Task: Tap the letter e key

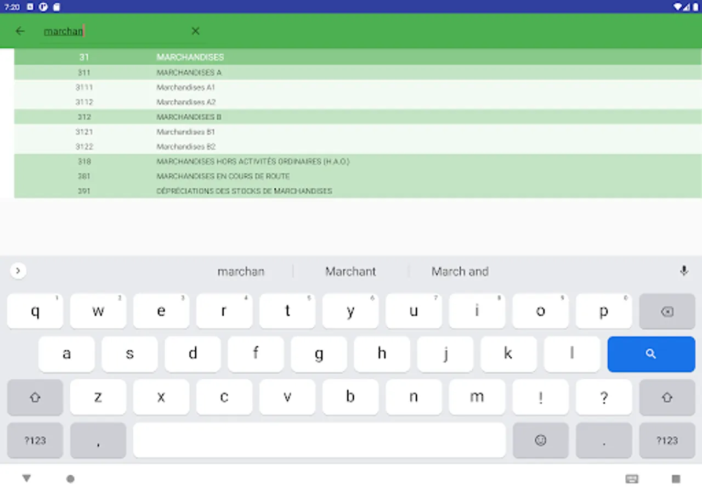Action: 161,311
